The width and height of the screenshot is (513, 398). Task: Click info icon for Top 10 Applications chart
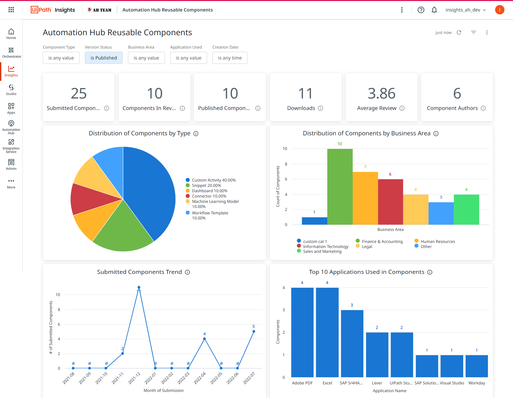click(430, 272)
